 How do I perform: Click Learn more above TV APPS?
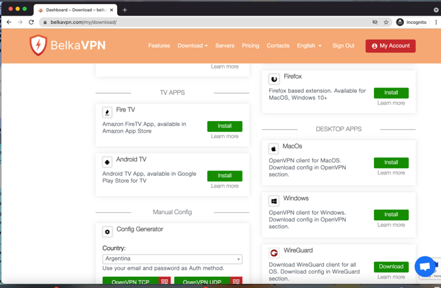[225, 66]
